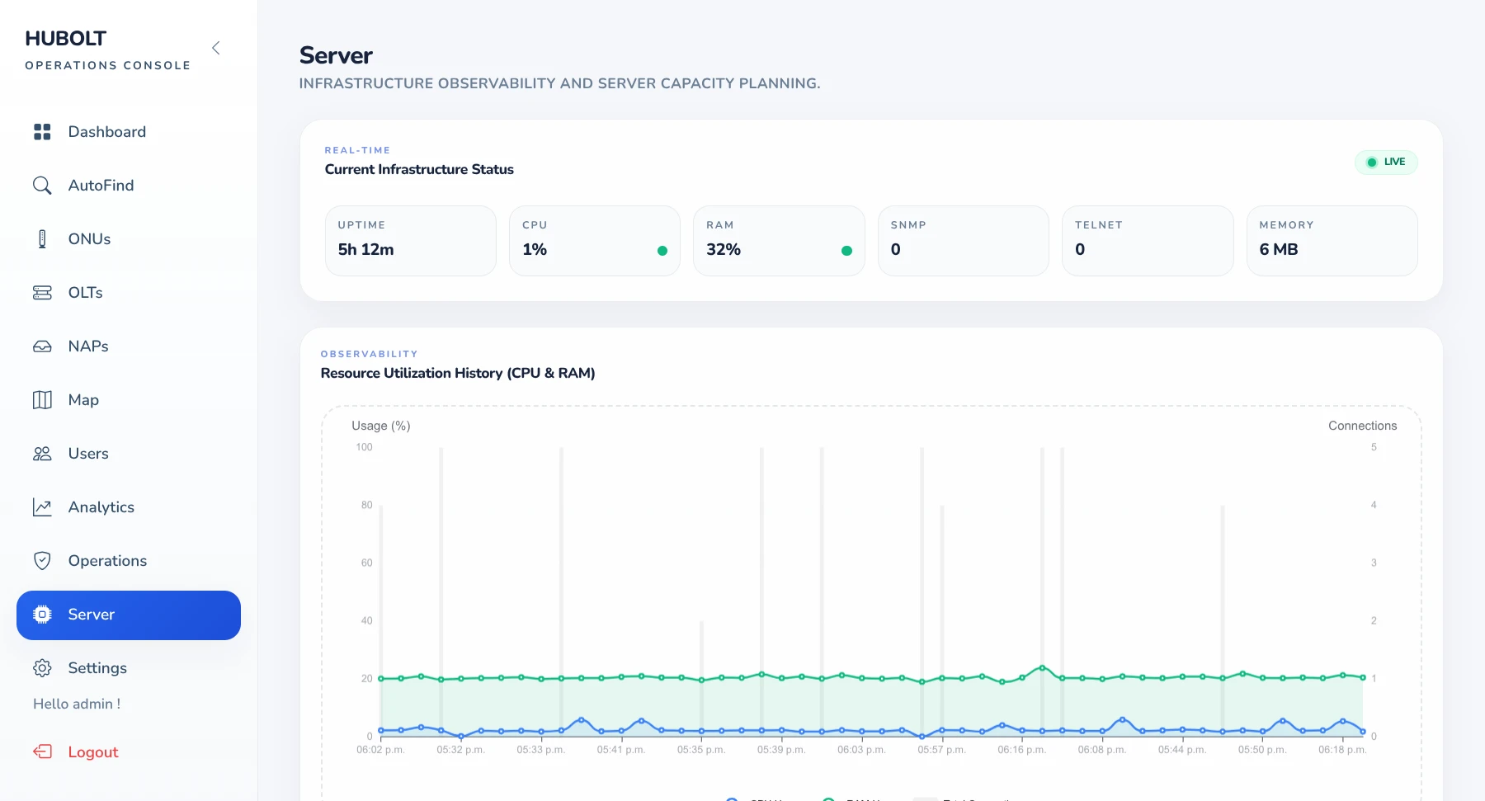Open the OLTs server rack icon
The width and height of the screenshot is (1485, 801).
42,293
